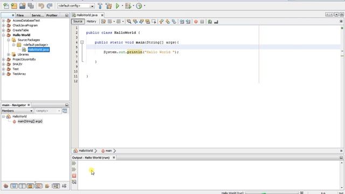Viewport: 345px width, 194px height.
Task: Click the Debug Project icon
Action: point(128,6)
